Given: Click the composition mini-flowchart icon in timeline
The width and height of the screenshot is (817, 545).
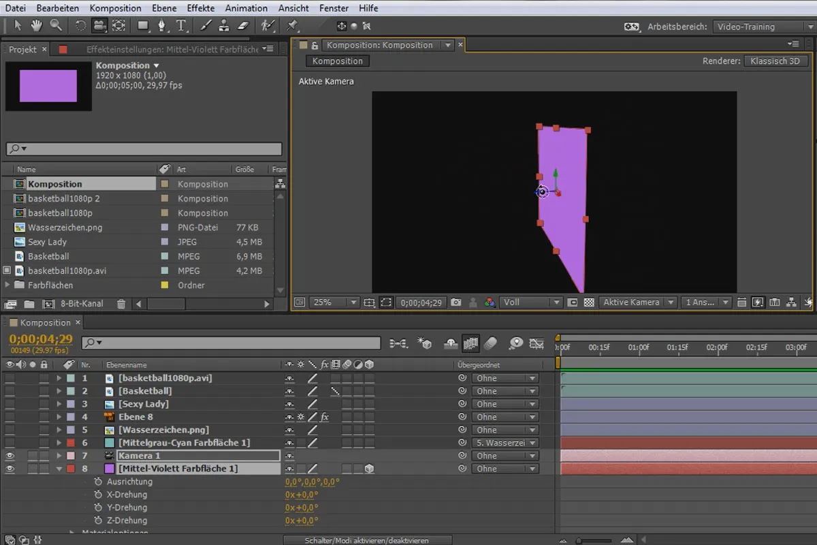Looking at the screenshot, I should (x=399, y=343).
